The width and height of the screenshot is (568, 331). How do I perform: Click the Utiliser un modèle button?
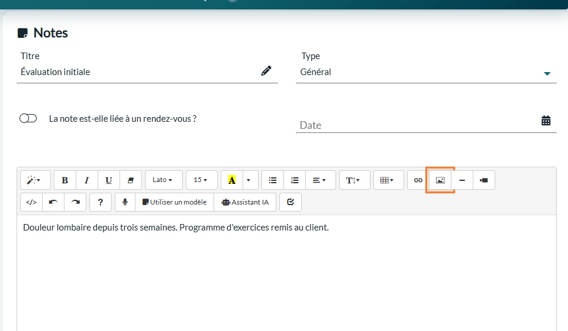[x=175, y=202]
